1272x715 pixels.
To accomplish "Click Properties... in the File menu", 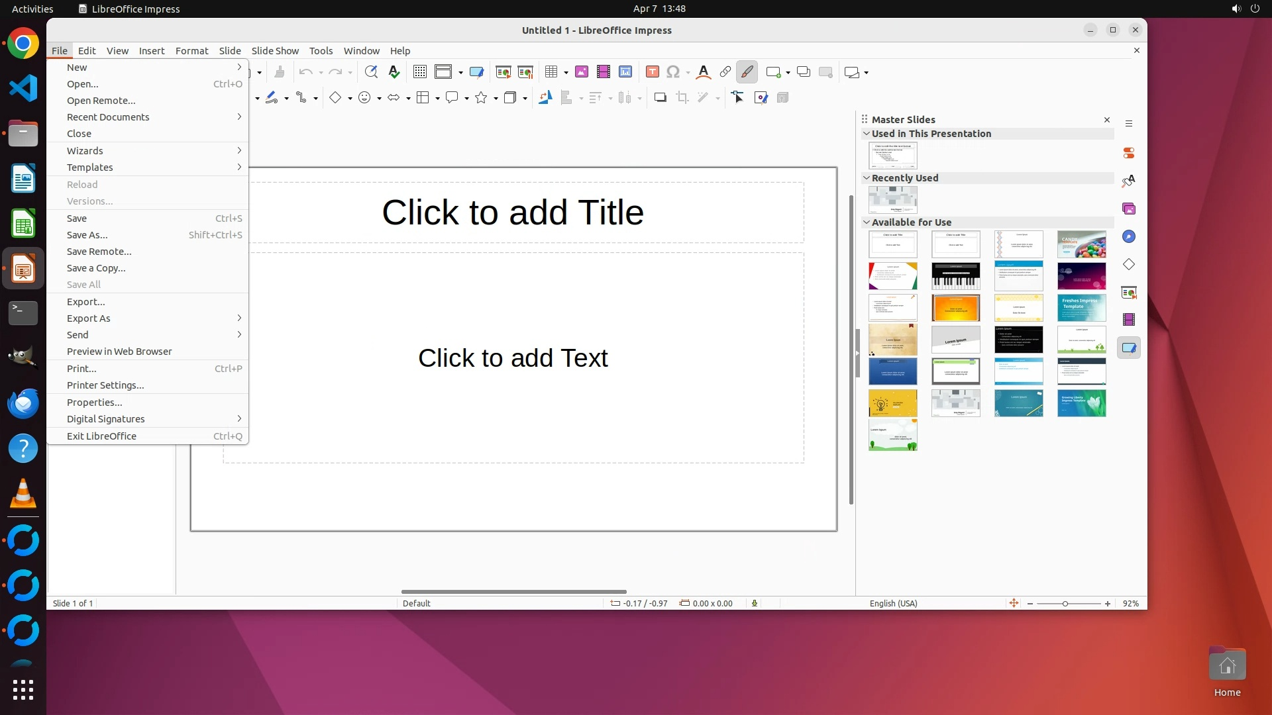I will 94,402.
